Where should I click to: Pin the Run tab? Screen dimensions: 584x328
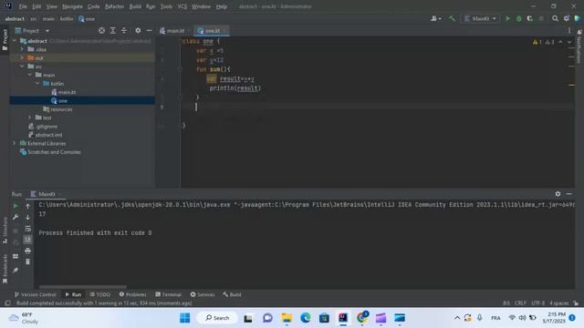(16, 270)
